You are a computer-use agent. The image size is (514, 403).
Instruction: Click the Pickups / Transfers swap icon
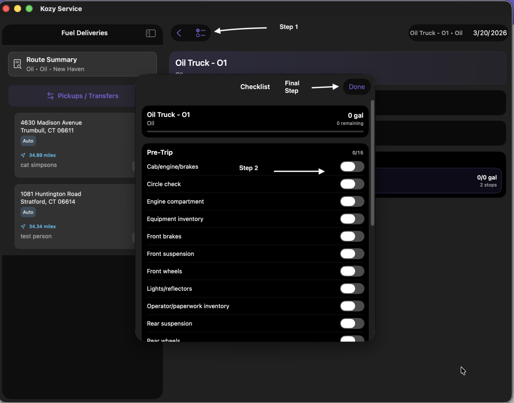coord(50,96)
